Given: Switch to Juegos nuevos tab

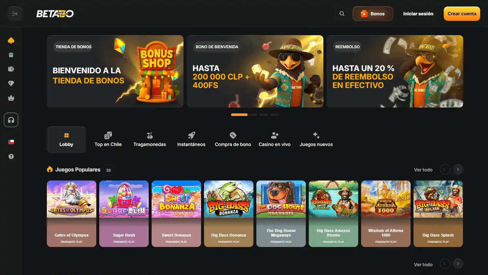Looking at the screenshot, I should point(316,140).
